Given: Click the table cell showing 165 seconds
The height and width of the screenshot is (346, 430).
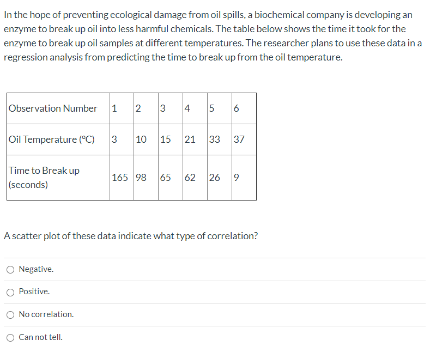Looking at the screenshot, I should click(120, 178).
